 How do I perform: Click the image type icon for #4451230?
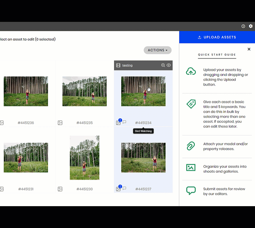point(60,189)
